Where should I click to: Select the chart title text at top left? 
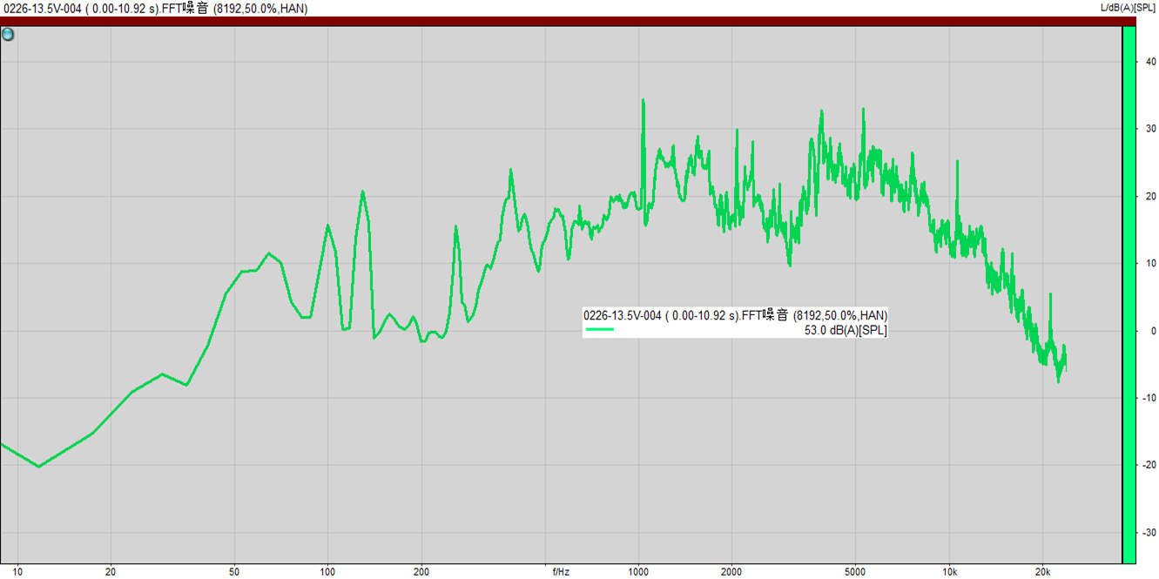coord(154,9)
